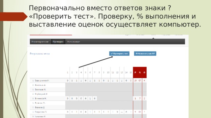Click Гаврилова row answer for question 1
This screenshot has width=211, height=118.
tap(68, 112)
